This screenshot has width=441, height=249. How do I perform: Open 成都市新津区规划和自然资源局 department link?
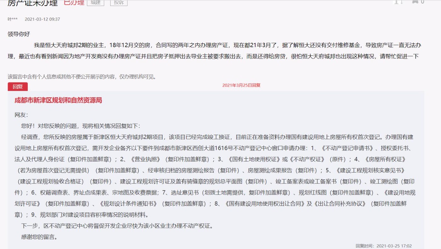[58, 100]
